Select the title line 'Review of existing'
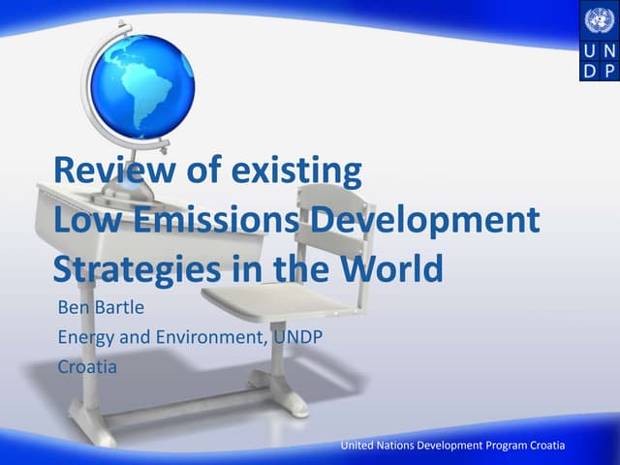 click(x=207, y=170)
